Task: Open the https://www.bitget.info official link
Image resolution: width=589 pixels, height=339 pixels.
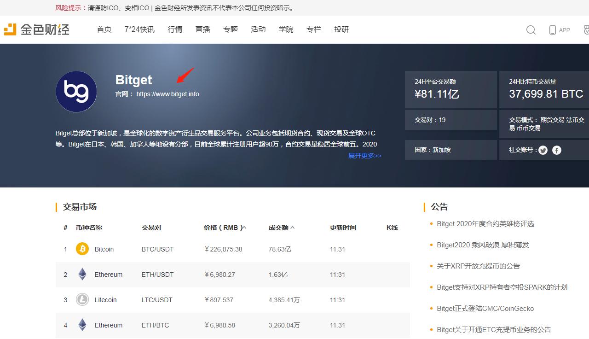Action: tap(167, 94)
